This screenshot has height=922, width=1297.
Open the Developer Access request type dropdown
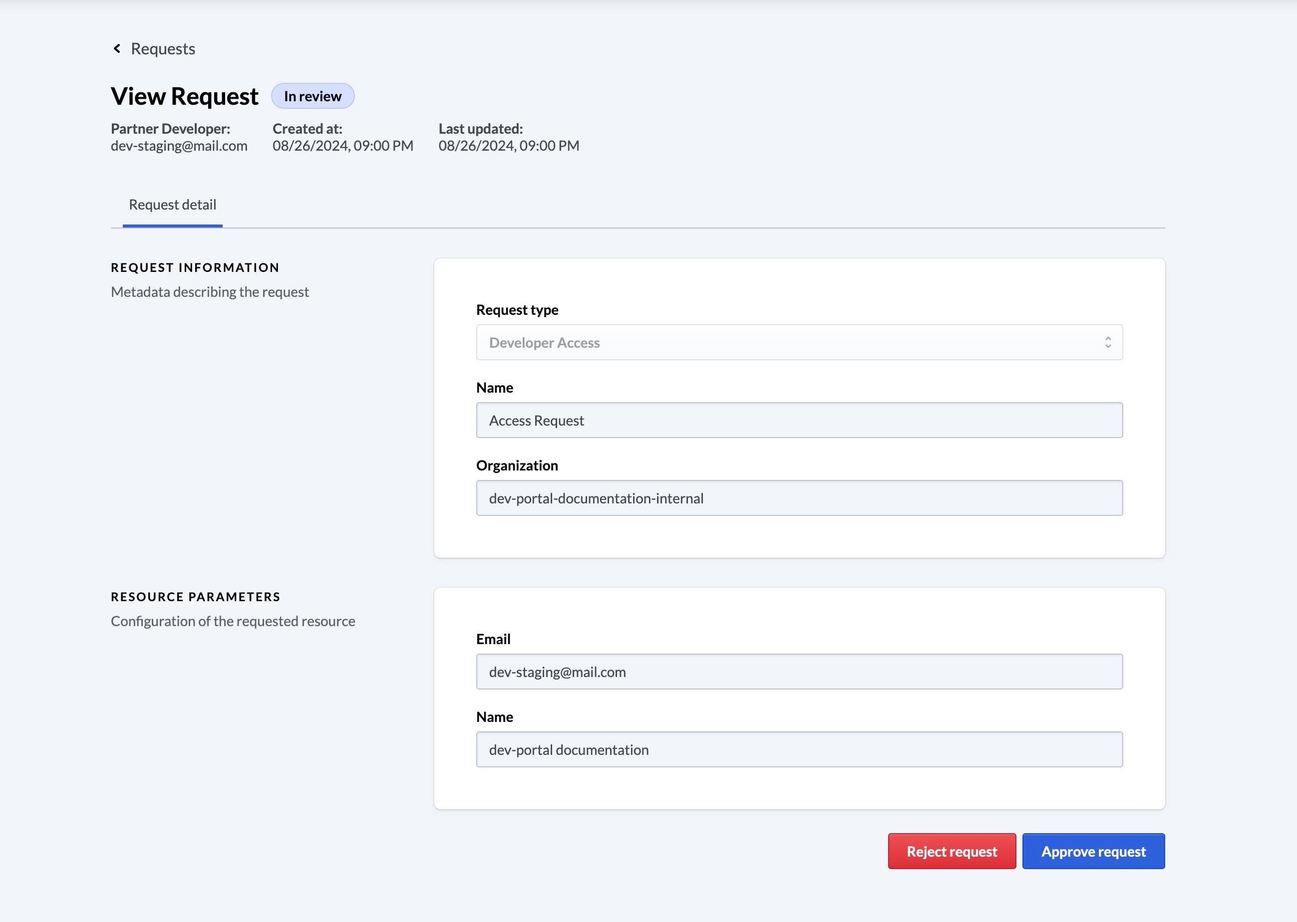[798, 342]
